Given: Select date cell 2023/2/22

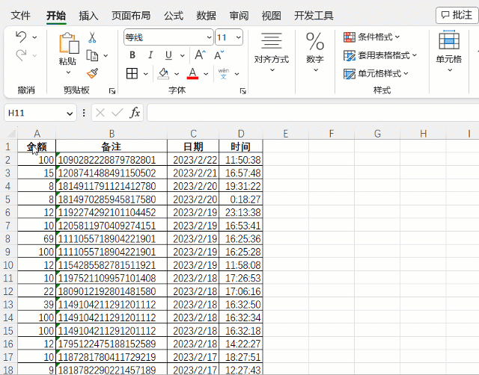Looking at the screenshot, I should click(x=193, y=159).
